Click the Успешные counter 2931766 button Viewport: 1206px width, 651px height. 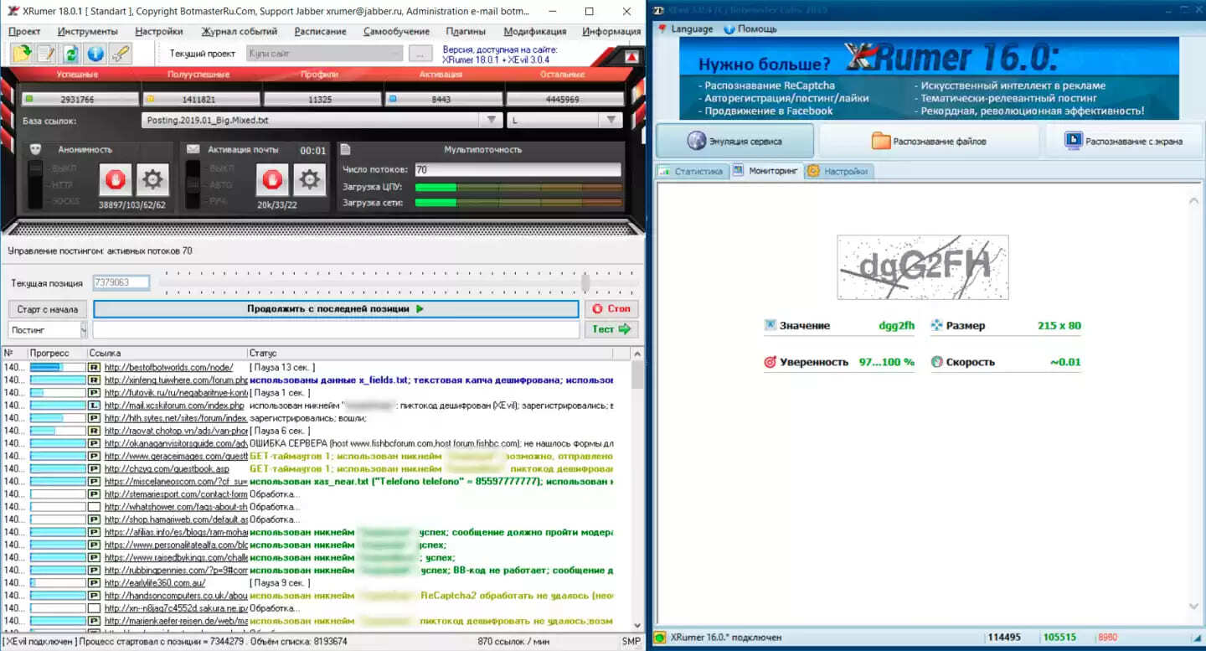click(80, 99)
